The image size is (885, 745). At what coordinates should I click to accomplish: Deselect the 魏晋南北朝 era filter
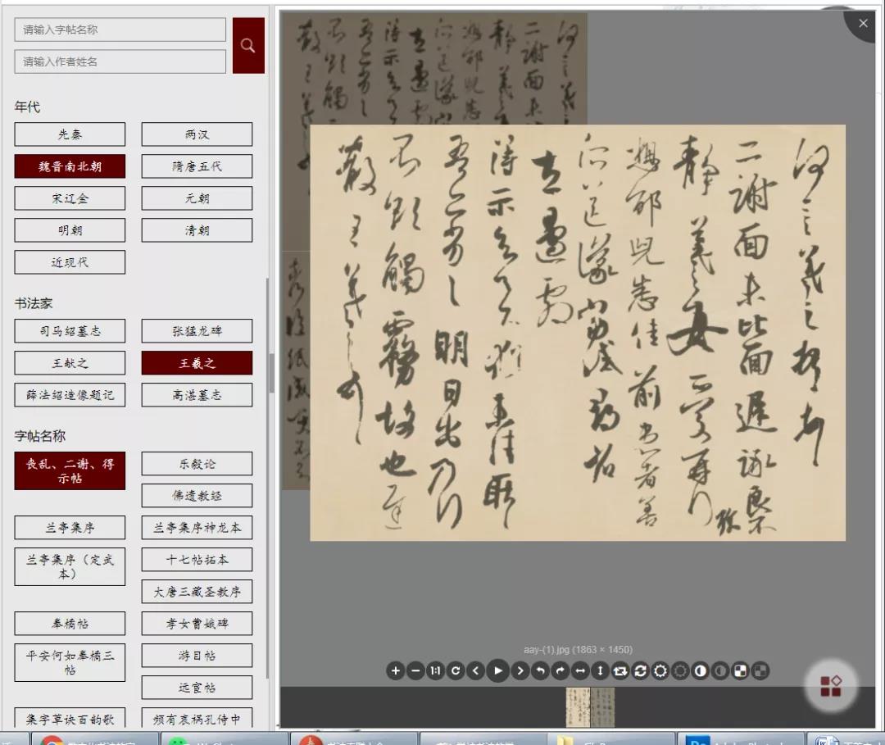[70, 166]
